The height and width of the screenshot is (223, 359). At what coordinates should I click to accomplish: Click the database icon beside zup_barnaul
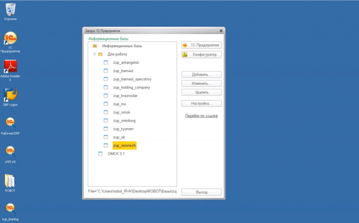pyautogui.click(x=106, y=71)
